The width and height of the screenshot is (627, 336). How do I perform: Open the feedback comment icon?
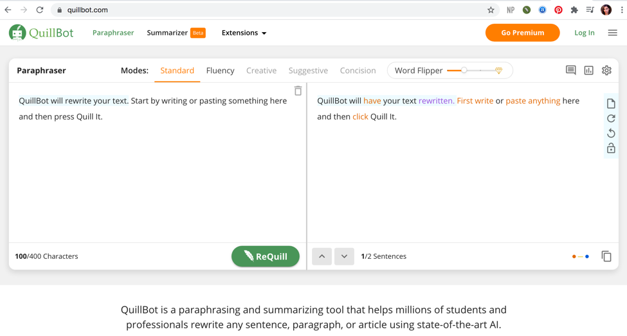[570, 71]
